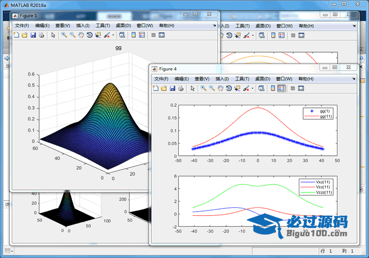Show Plot Tools icon in Figure 4
Viewport: 369px width, 258px height.
[x=301, y=88]
